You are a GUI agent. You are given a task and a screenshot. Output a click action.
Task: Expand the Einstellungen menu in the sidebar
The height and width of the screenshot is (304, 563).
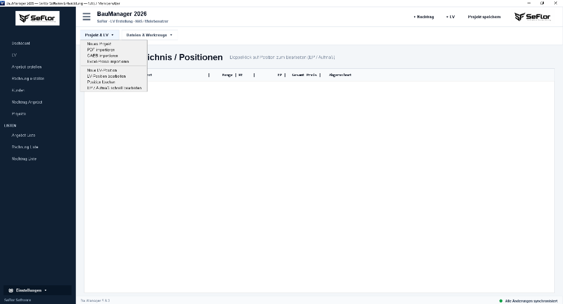click(37, 290)
